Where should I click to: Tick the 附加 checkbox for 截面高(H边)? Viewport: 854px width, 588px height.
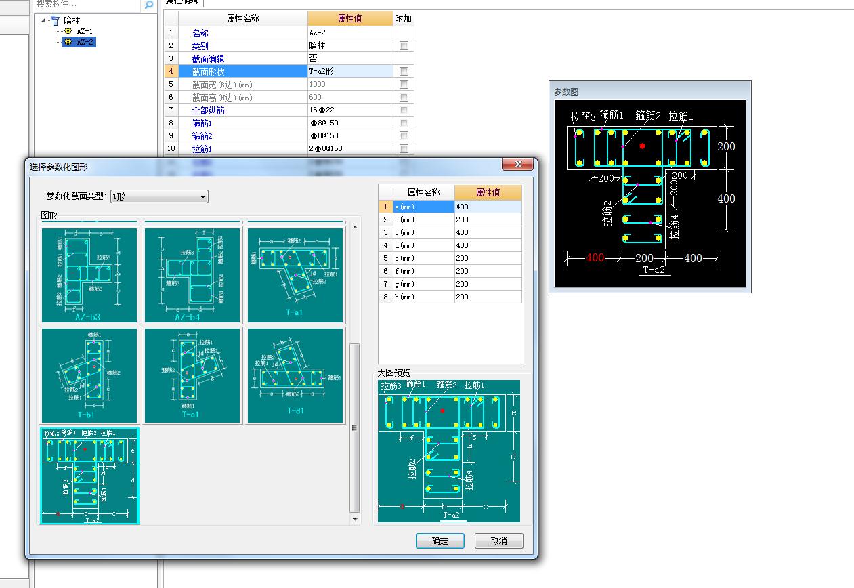pos(404,97)
